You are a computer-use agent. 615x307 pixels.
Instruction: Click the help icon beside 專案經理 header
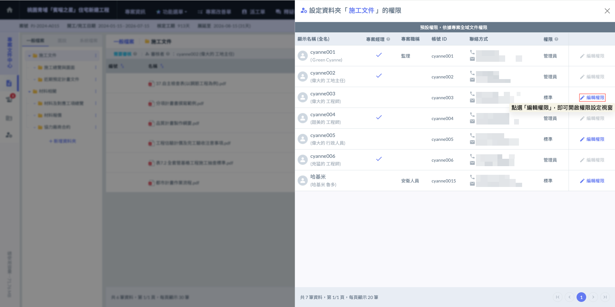388,39
